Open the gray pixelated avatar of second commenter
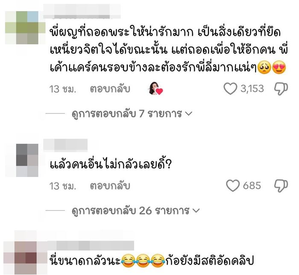This screenshot has width=299, height=275. point(27,160)
